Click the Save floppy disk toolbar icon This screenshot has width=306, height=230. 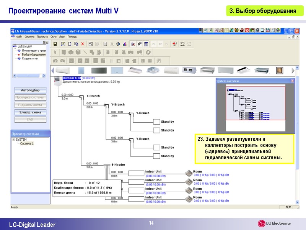[x=55, y=44]
